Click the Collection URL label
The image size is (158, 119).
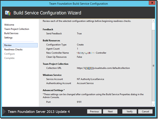[54, 68]
